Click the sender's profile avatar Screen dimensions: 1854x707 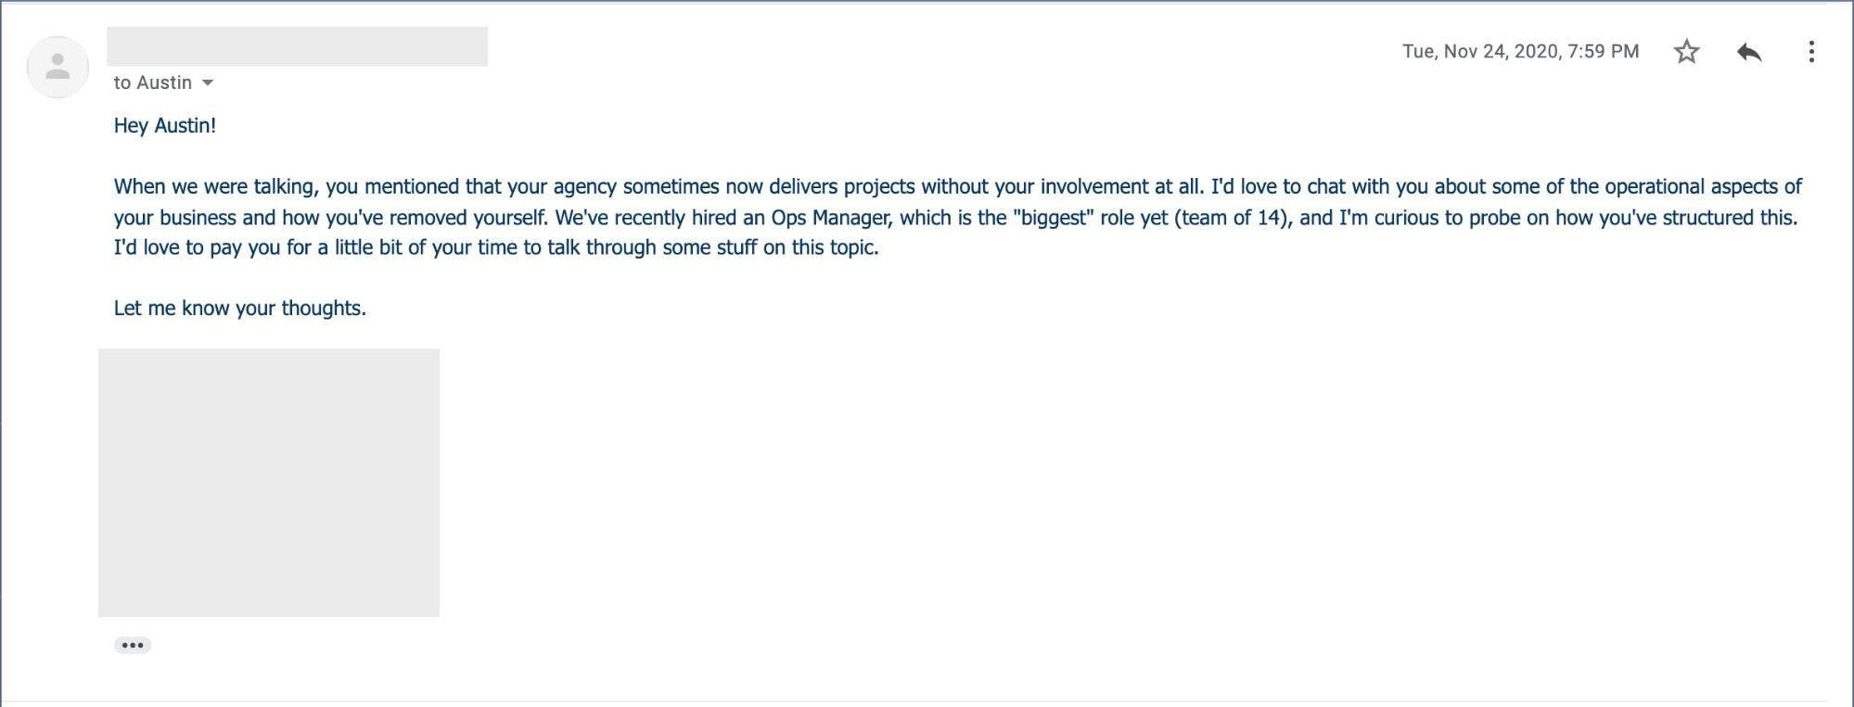[58, 67]
